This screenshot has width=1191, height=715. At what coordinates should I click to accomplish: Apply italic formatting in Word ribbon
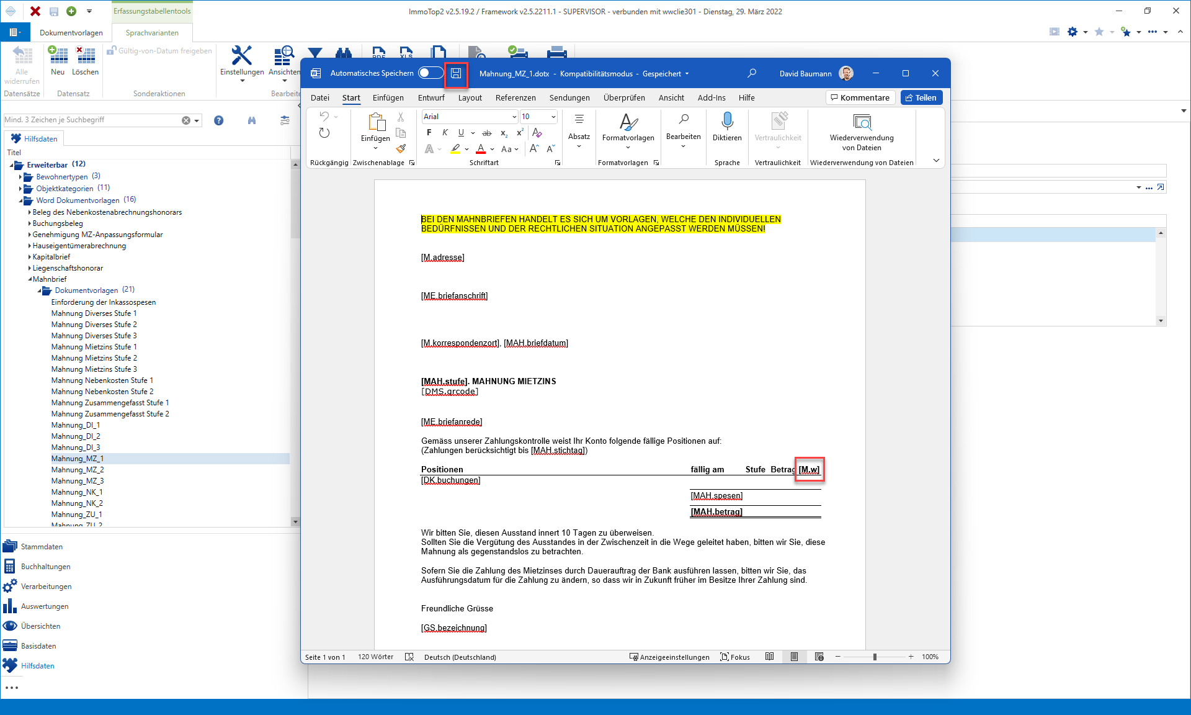pyautogui.click(x=445, y=132)
